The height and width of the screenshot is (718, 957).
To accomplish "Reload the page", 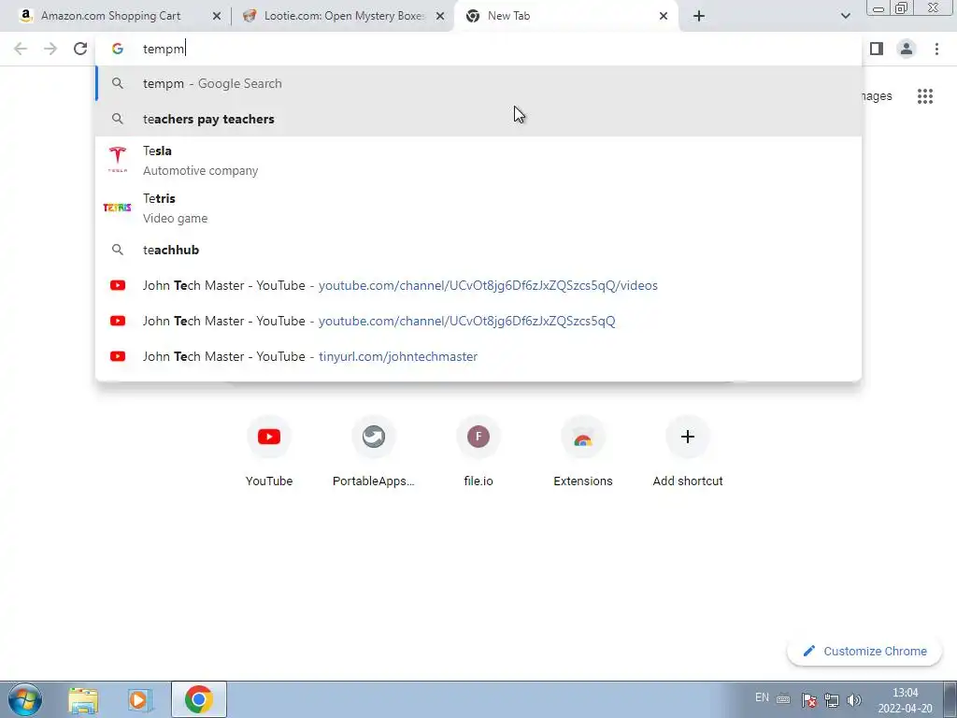I will (80, 49).
